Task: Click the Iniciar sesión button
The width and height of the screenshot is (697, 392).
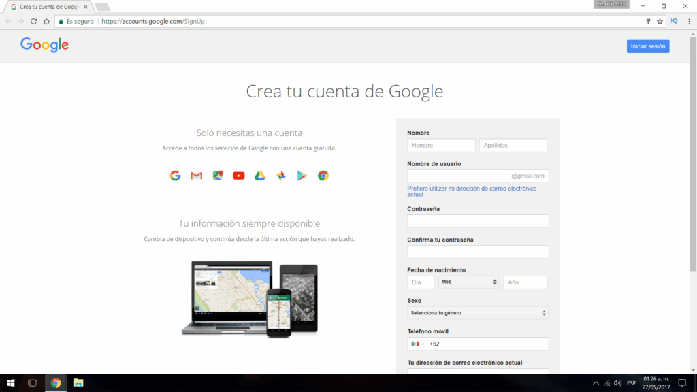Action: [x=648, y=46]
